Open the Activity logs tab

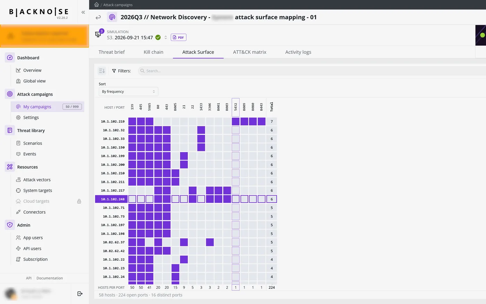click(298, 52)
